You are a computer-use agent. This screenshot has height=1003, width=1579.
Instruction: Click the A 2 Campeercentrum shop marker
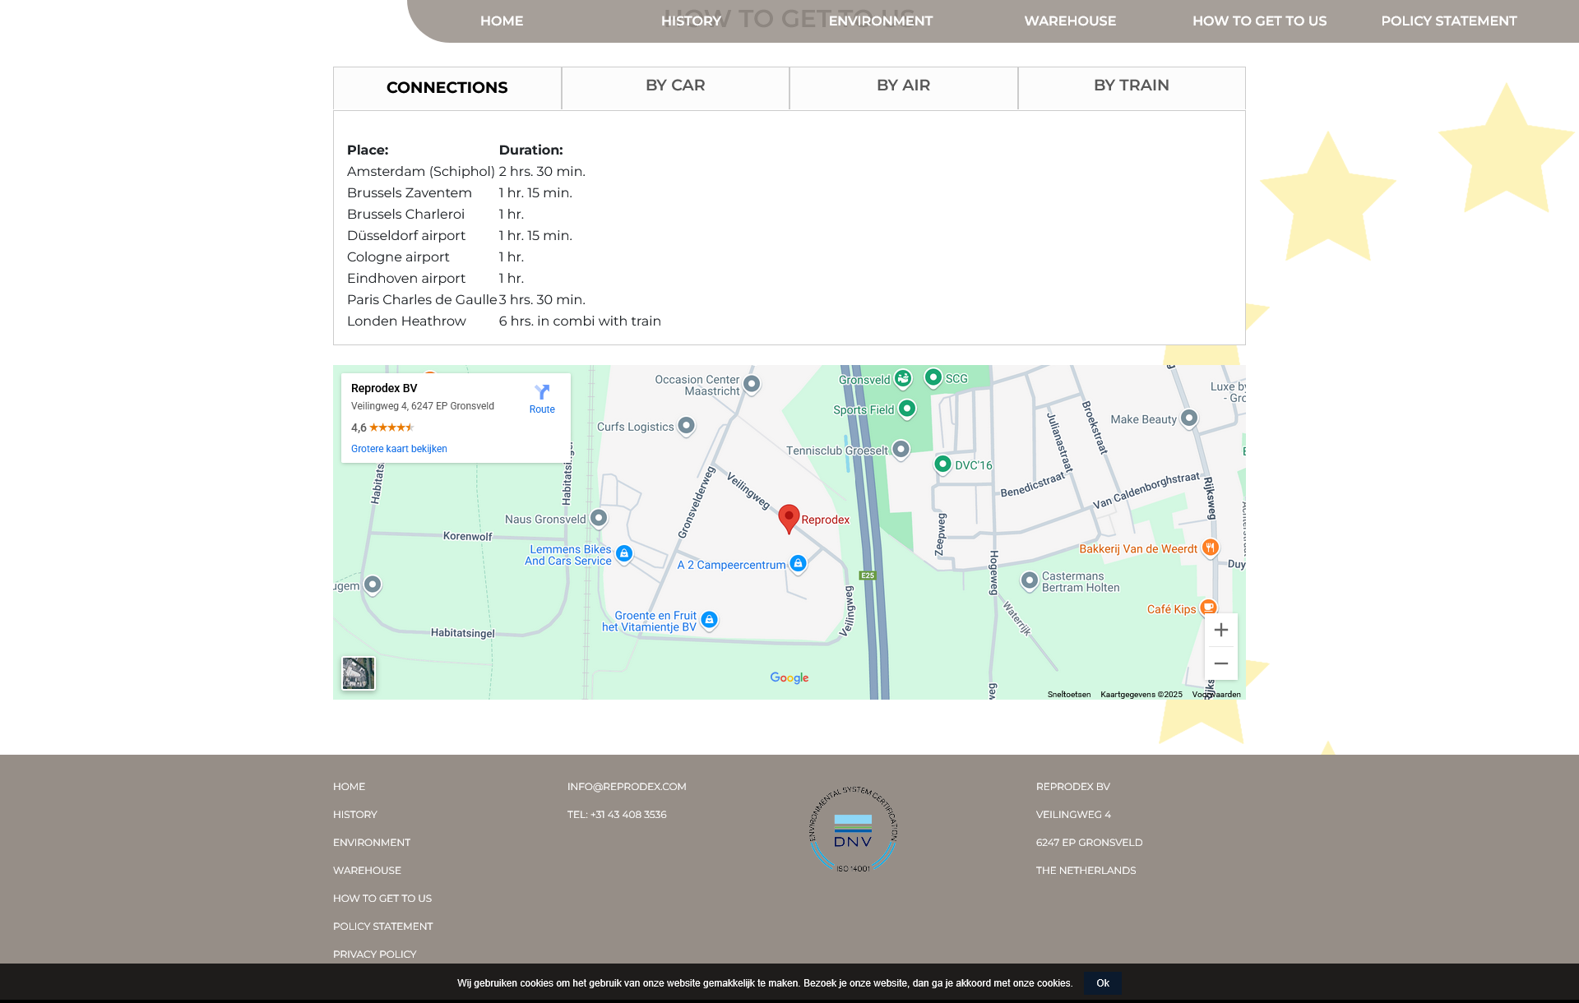(x=798, y=564)
